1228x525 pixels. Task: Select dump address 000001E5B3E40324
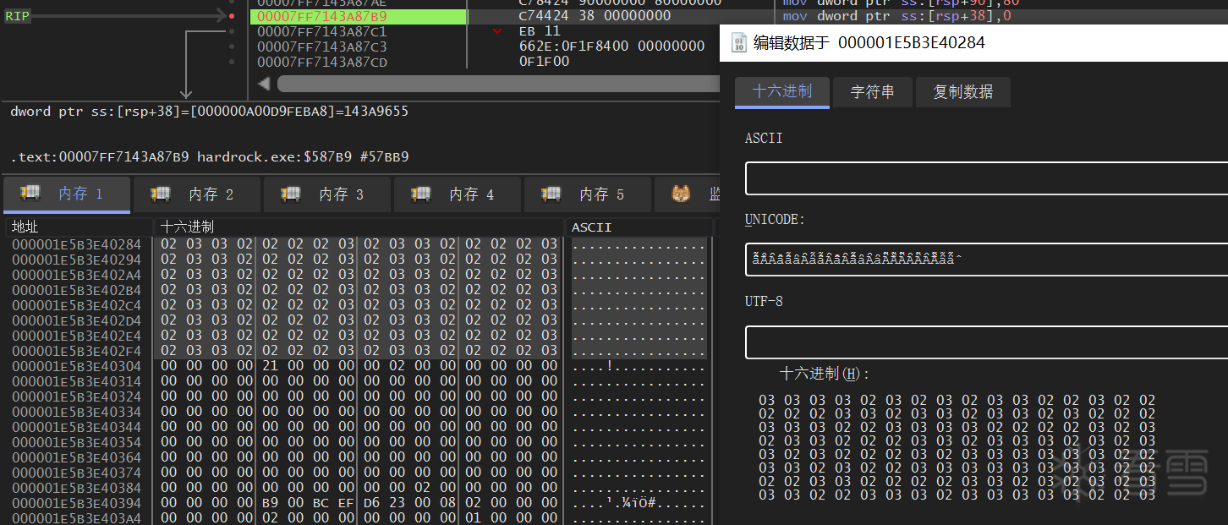point(76,396)
